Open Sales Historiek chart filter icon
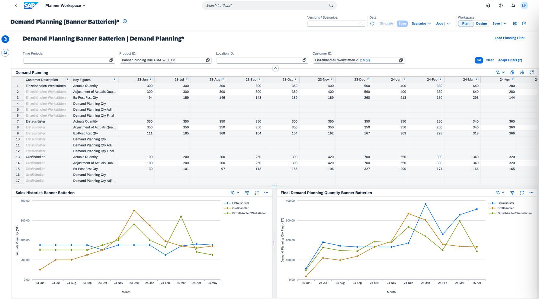Image resolution: width=539 pixels, height=299 pixels. pyautogui.click(x=232, y=193)
